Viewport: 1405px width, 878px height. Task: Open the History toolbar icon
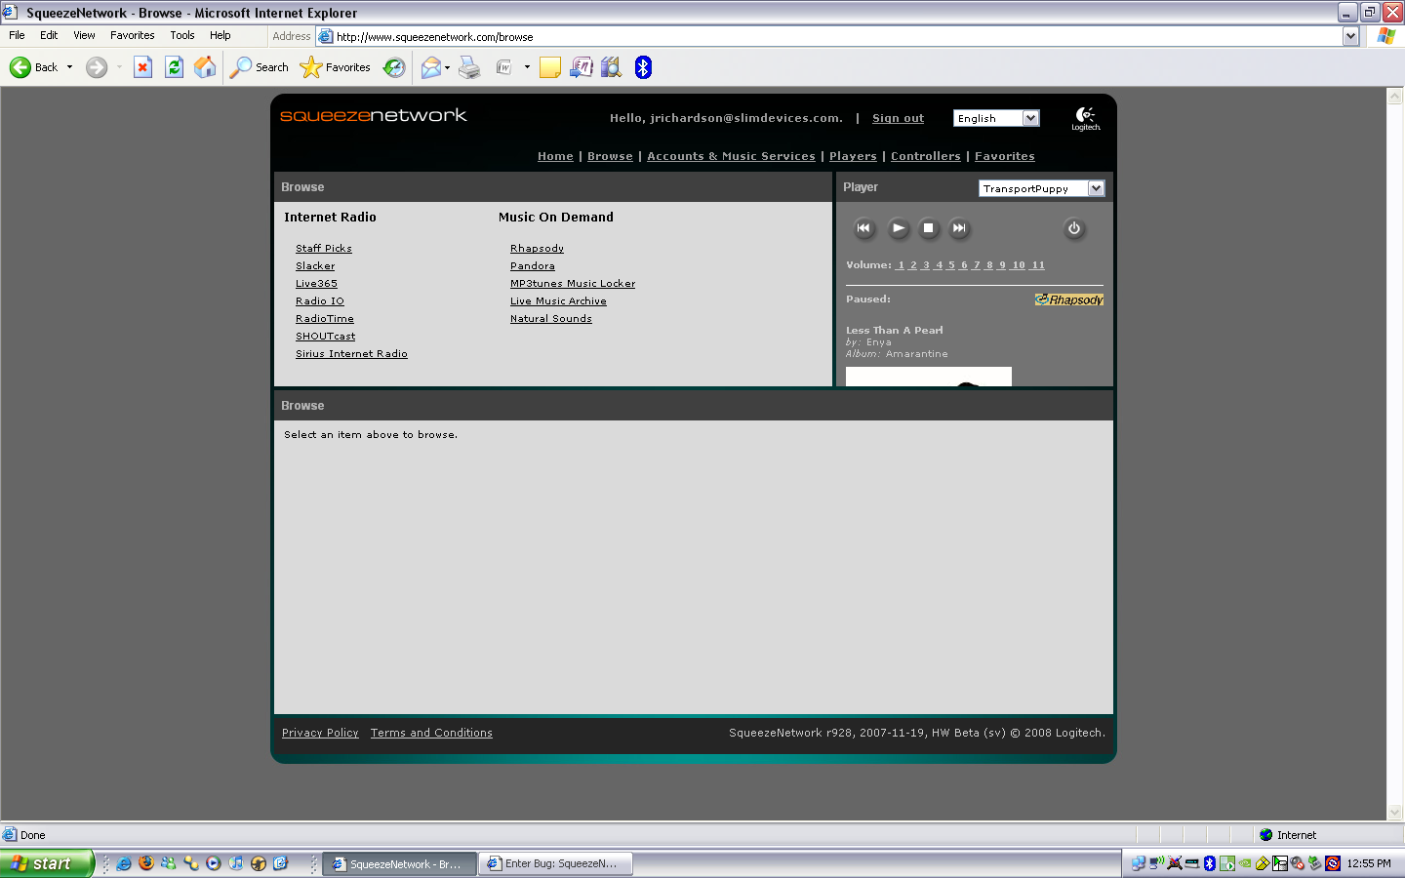click(x=394, y=67)
